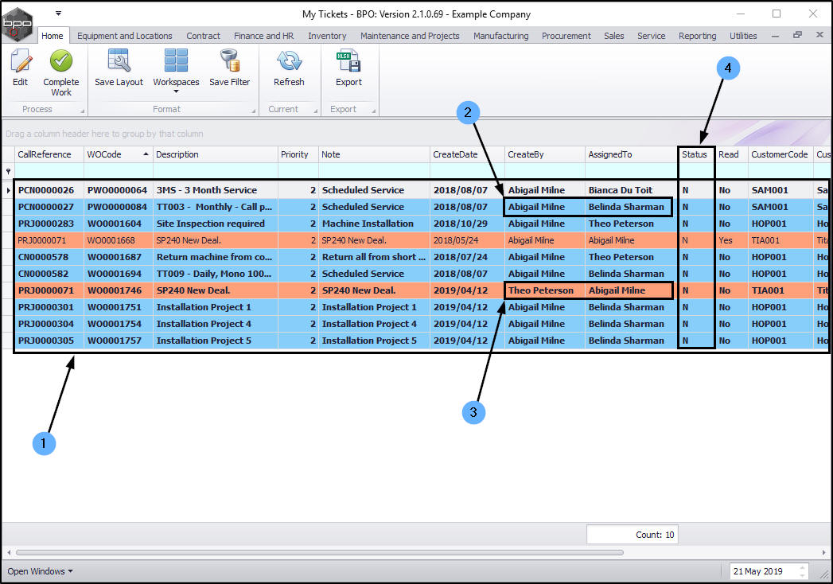This screenshot has height=584, width=833.
Task: Expand the Current group dialog launcher
Action: [x=316, y=111]
